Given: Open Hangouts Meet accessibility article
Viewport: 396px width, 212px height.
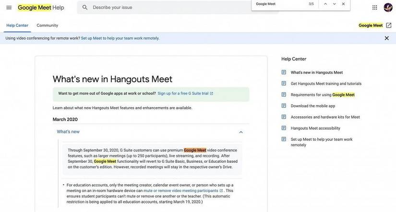Looking at the screenshot, I should [x=315, y=128].
